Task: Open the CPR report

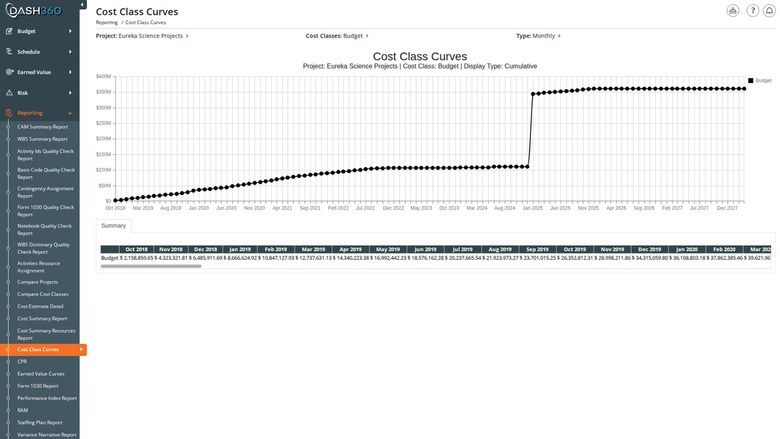Action: [x=22, y=362]
